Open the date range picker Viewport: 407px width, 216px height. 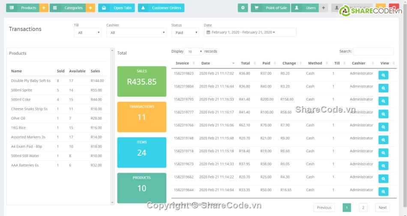point(250,33)
